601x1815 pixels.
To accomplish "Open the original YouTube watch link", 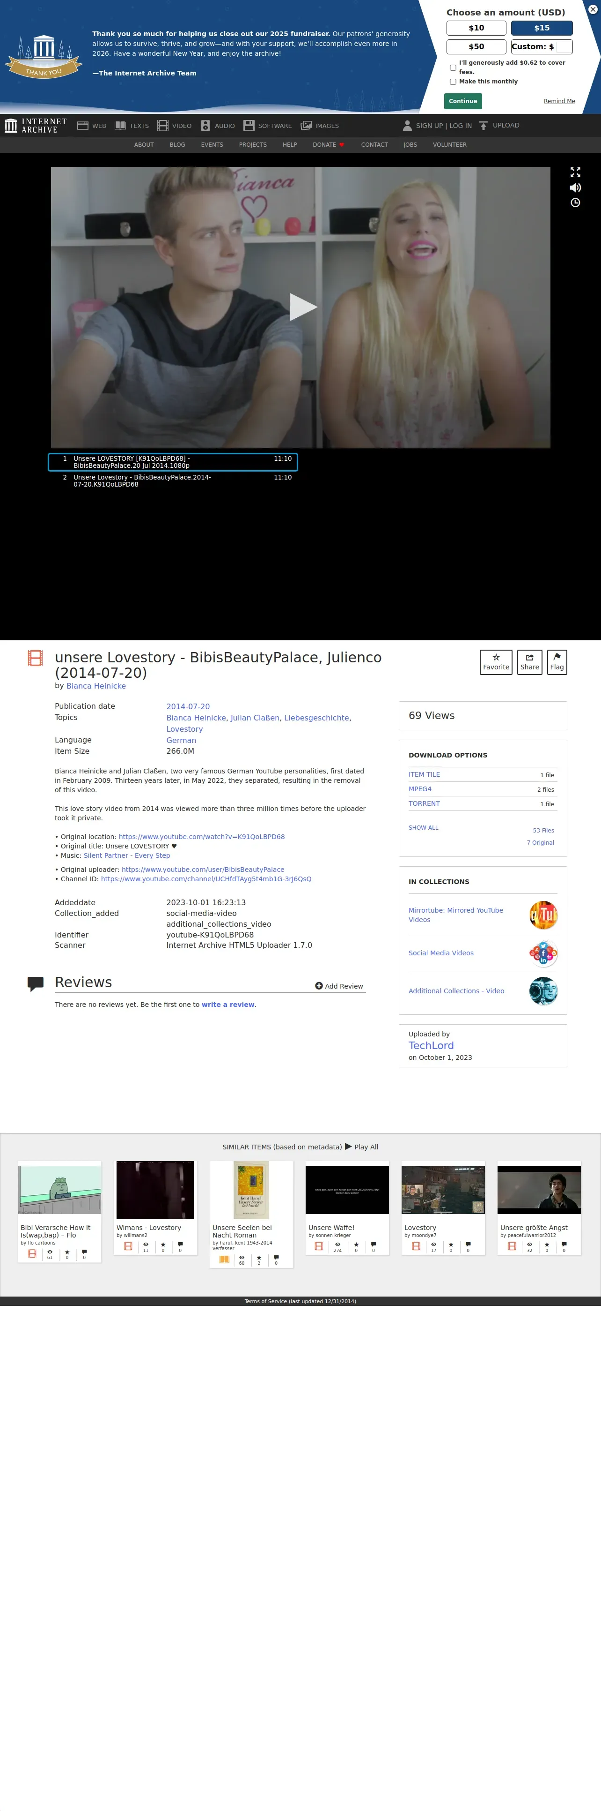I will coord(201,836).
